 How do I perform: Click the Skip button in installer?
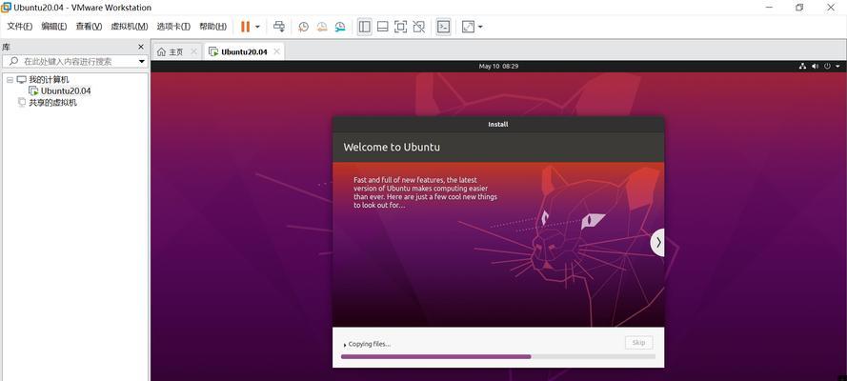638,343
